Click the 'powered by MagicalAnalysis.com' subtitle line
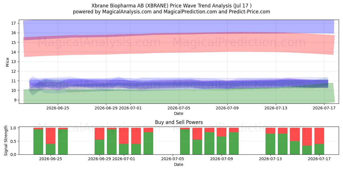The width and height of the screenshot is (343, 171). pos(171,12)
